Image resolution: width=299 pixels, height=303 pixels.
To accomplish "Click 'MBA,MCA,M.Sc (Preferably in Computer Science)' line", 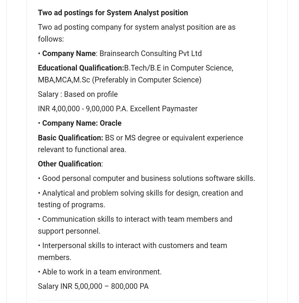I will tap(119, 80).
